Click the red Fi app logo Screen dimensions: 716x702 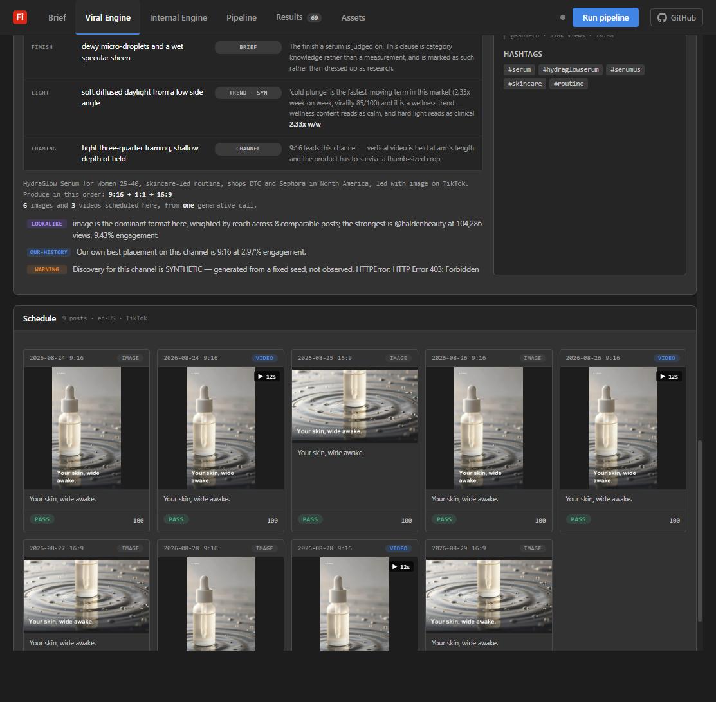[20, 17]
